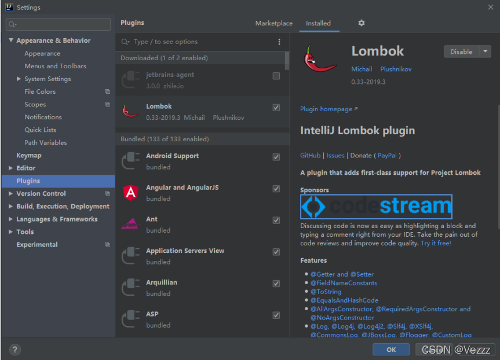Switch to the Installed tab

[318, 23]
